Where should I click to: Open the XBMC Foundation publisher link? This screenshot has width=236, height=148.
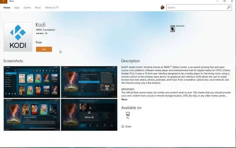45,30
